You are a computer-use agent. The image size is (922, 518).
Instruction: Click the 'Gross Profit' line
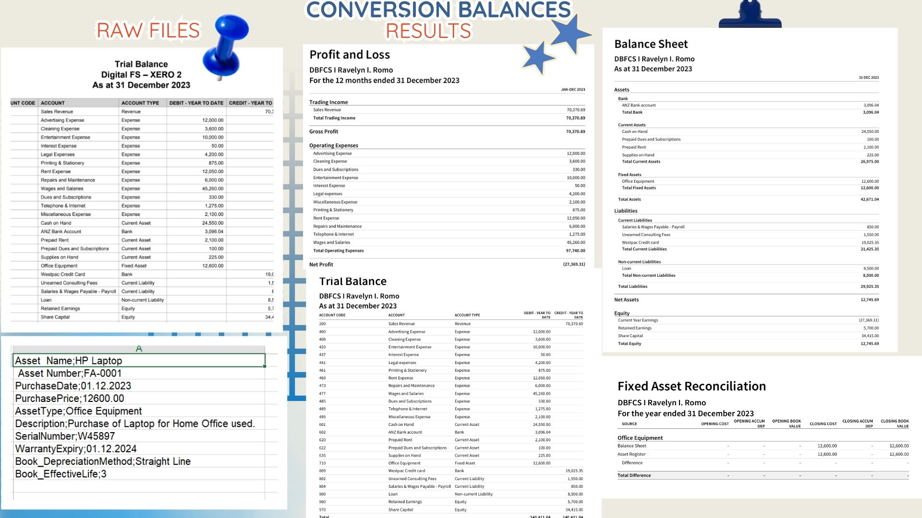pyautogui.click(x=447, y=131)
